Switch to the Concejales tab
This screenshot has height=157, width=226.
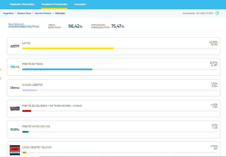[80, 4]
